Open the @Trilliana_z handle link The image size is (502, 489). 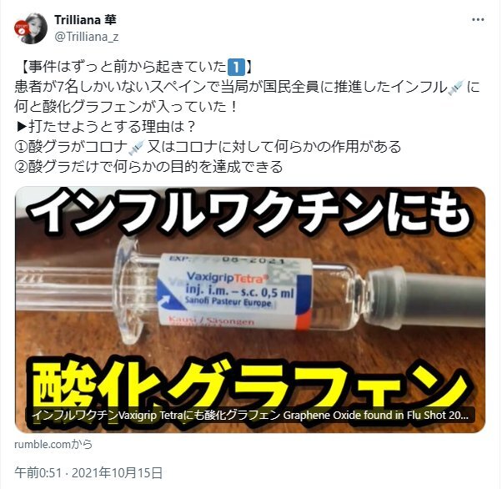87,37
